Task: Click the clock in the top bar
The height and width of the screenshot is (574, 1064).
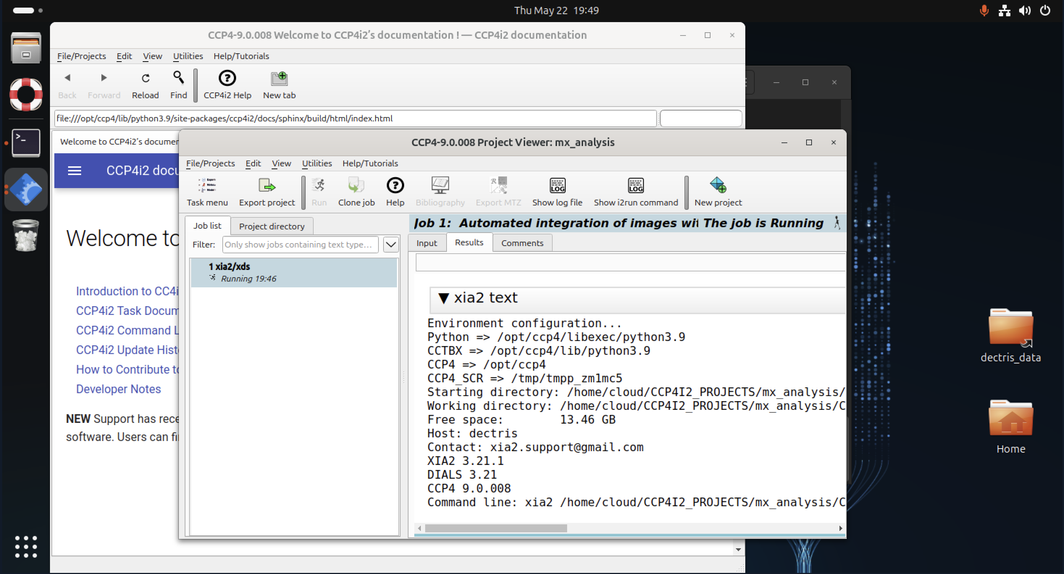Action: coord(556,11)
